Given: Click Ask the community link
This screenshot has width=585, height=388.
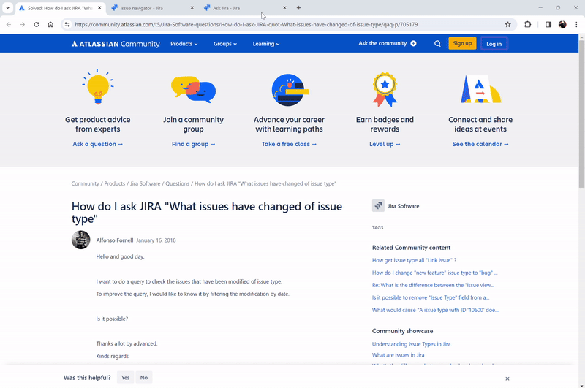Looking at the screenshot, I should click(x=388, y=43).
